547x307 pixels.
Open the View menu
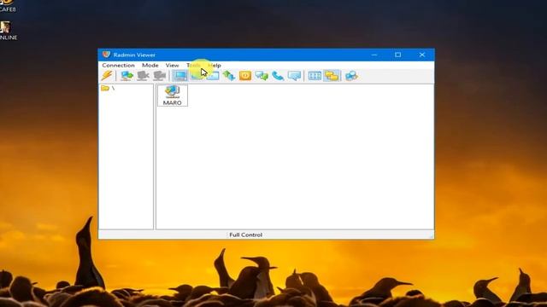click(x=172, y=65)
